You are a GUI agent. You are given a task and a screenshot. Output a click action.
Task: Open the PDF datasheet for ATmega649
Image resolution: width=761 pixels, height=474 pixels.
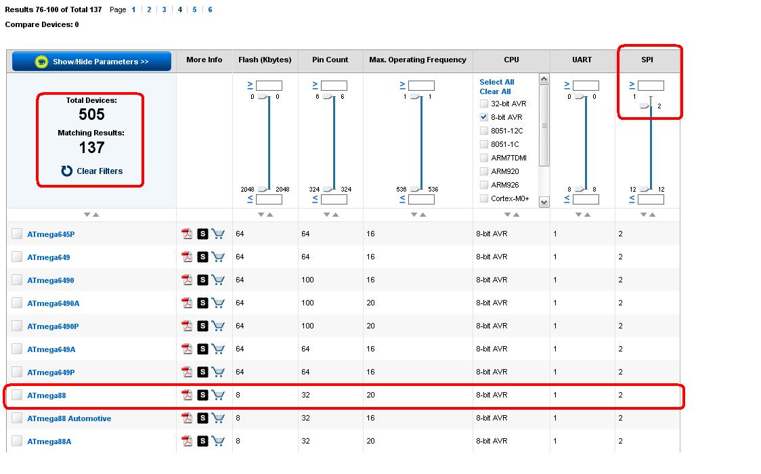tap(187, 257)
